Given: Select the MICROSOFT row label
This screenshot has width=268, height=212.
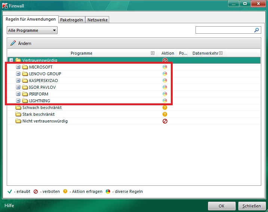Looking at the screenshot, I should click(x=41, y=67).
